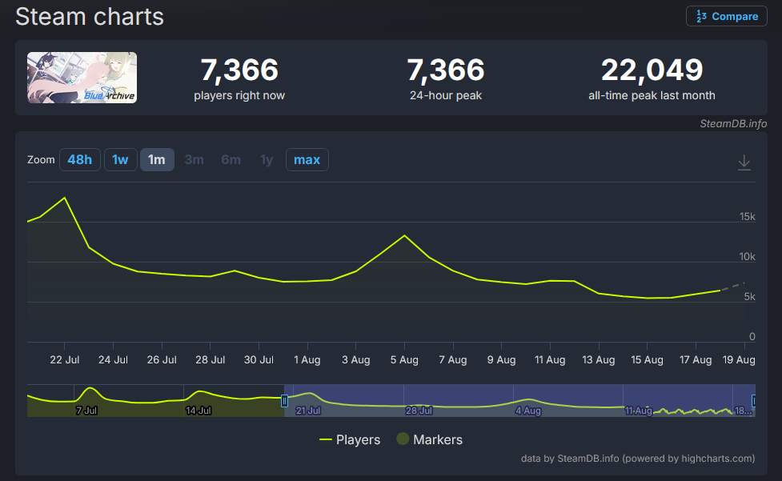
Task: Choose the 6m zoom range
Action: [x=231, y=159]
